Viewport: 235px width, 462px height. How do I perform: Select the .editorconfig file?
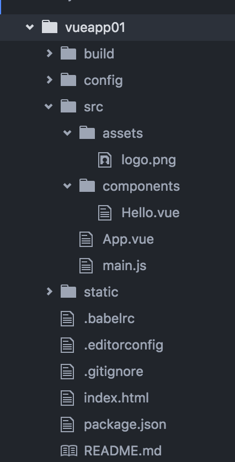(x=124, y=345)
